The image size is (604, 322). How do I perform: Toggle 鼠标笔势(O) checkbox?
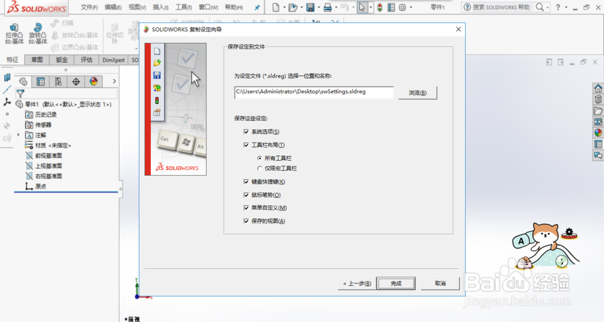click(246, 195)
